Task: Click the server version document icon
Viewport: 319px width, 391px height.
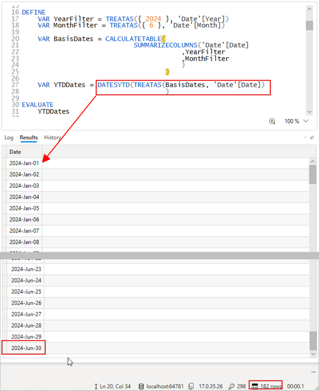Action: [x=191, y=386]
